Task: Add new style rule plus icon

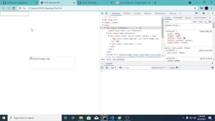Action: pos(205,22)
